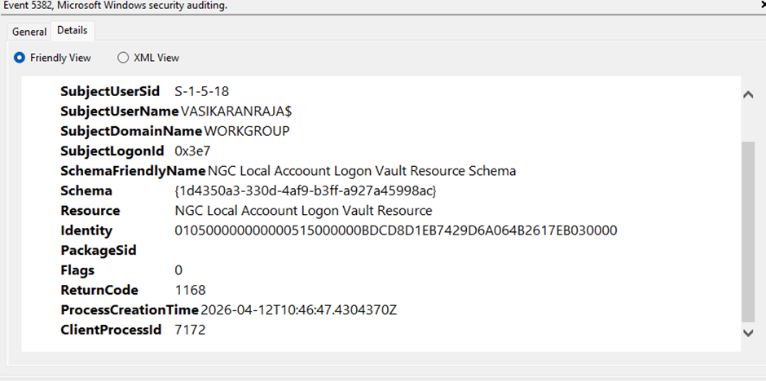This screenshot has width=766, height=381.
Task: Click the SubjectLogonId value 0x3e7
Action: tap(192, 151)
